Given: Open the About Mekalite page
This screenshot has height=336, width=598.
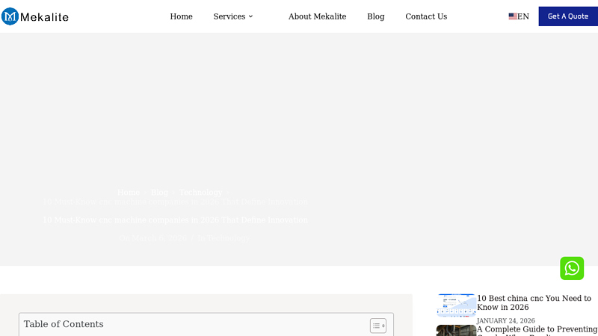Looking at the screenshot, I should tap(317, 16).
